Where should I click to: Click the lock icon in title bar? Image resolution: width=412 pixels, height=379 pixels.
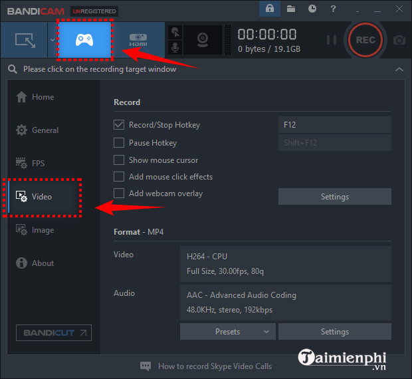point(270,9)
